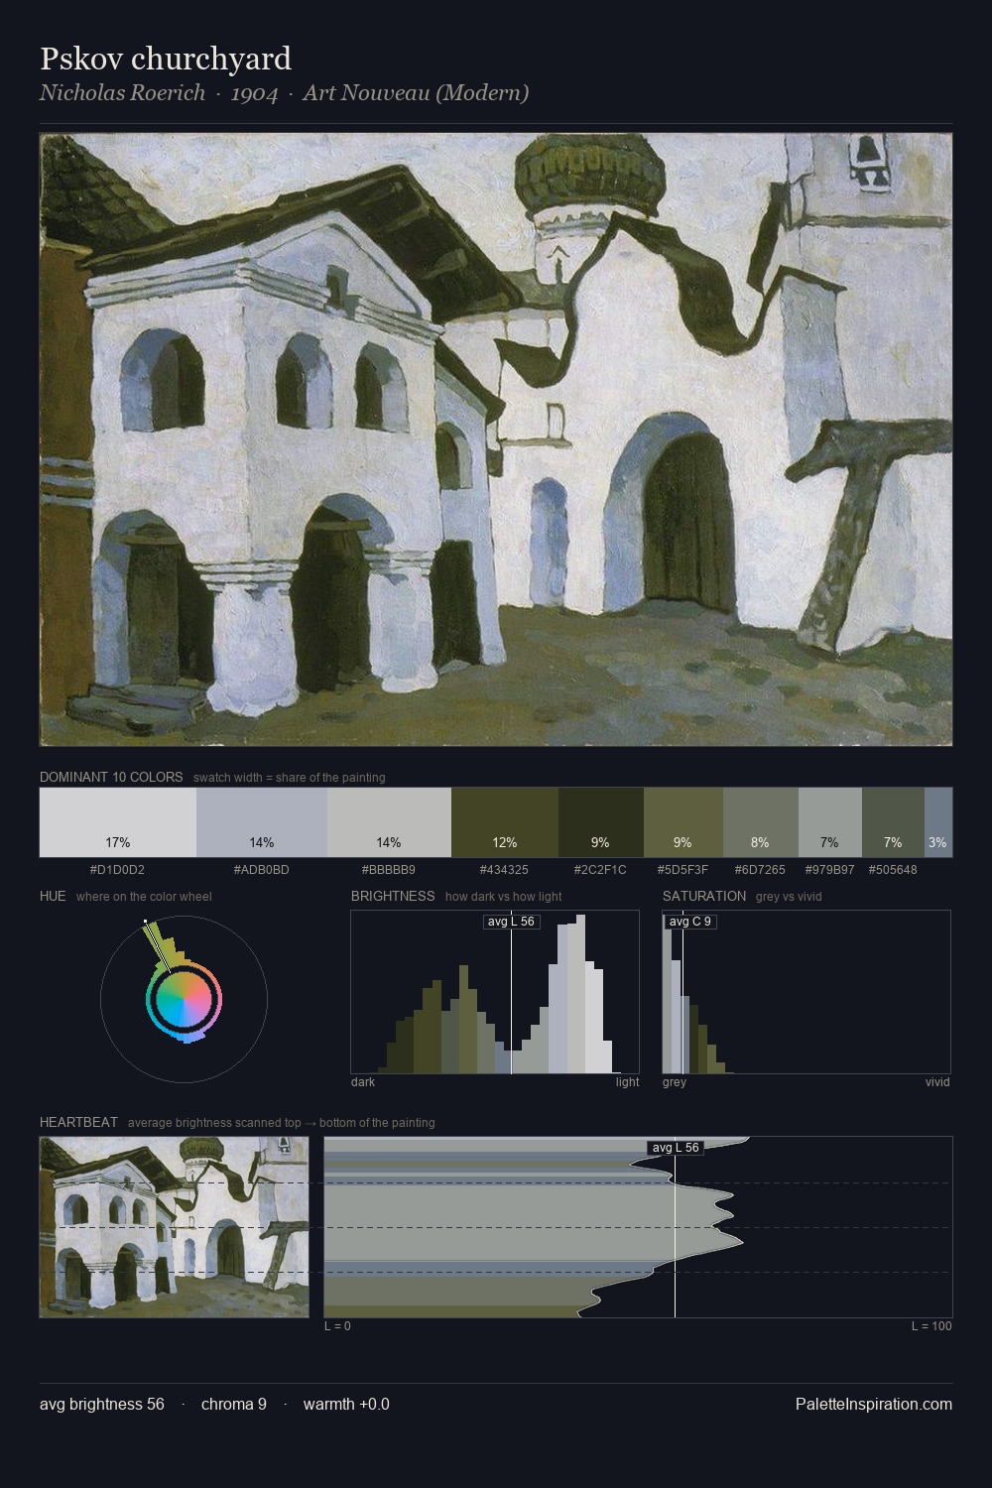Click the '#5D5F3F' hex label
This screenshot has height=1488, width=992.
682,870
